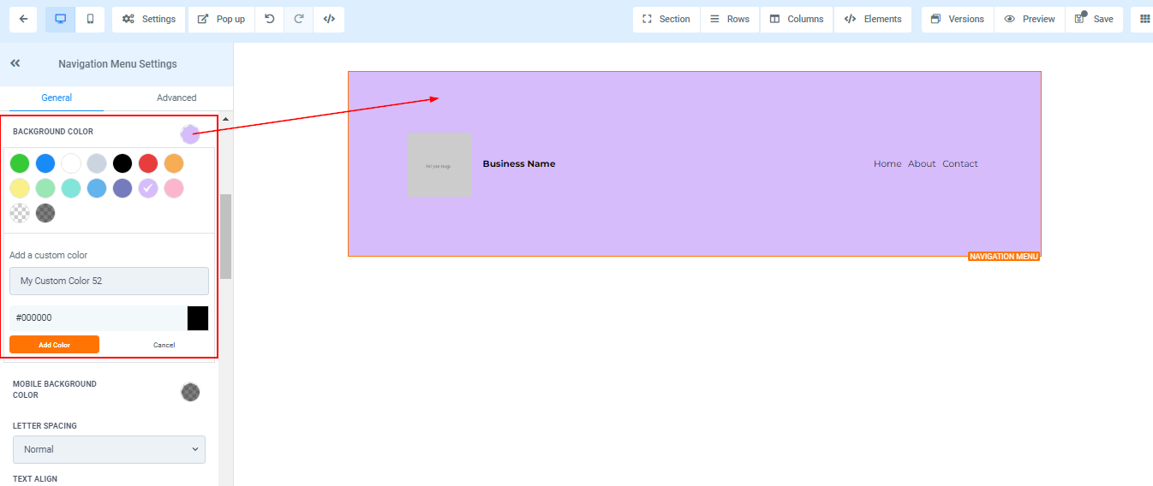Open the apps grid icon
This screenshot has width=1153, height=486.
[x=1144, y=19]
